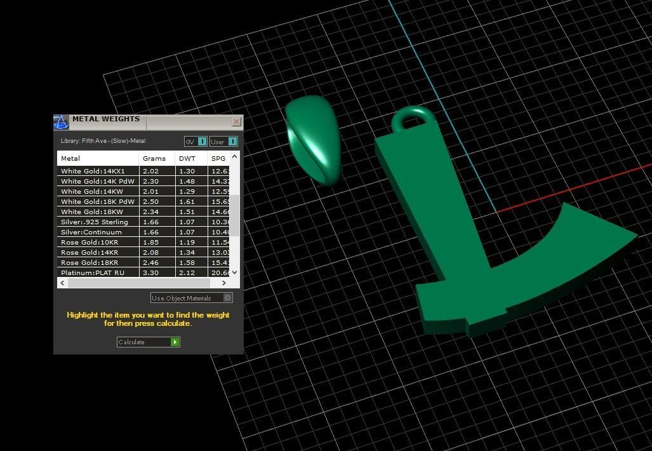Select the White Gold:14K PdW row
The height and width of the screenshot is (451, 652).
click(143, 182)
